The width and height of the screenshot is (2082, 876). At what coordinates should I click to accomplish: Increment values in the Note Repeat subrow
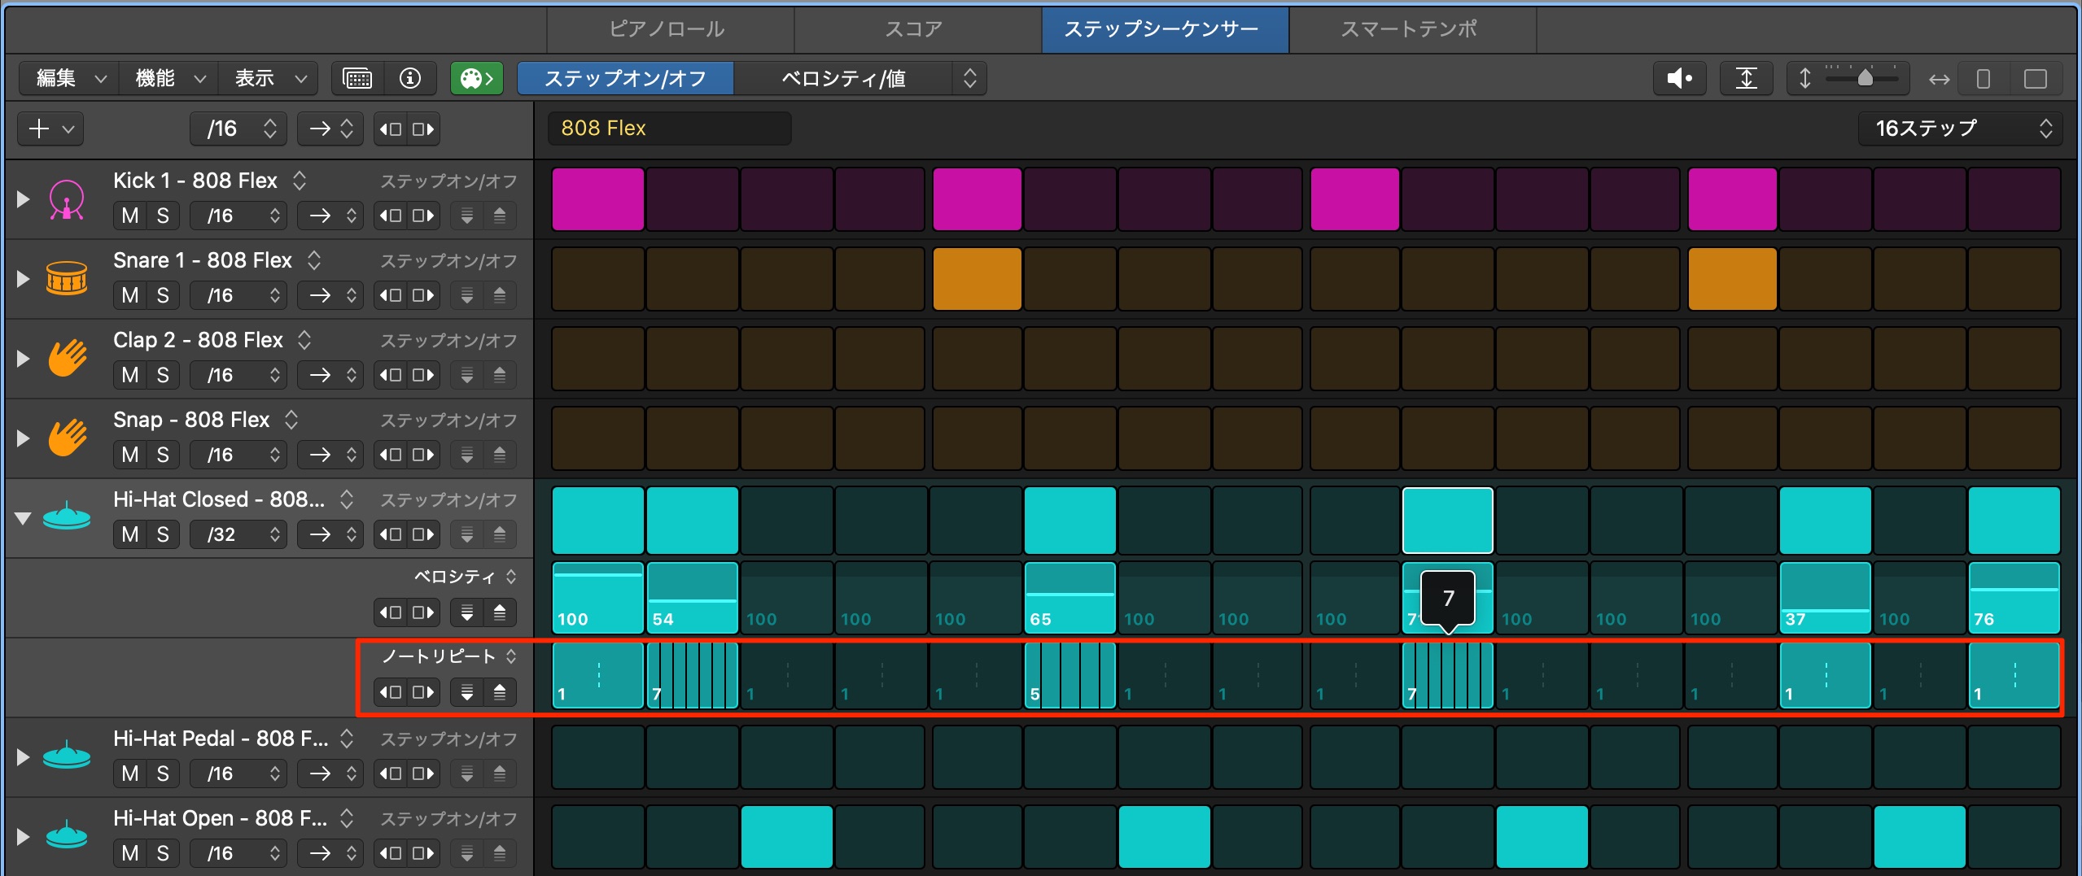(x=500, y=692)
